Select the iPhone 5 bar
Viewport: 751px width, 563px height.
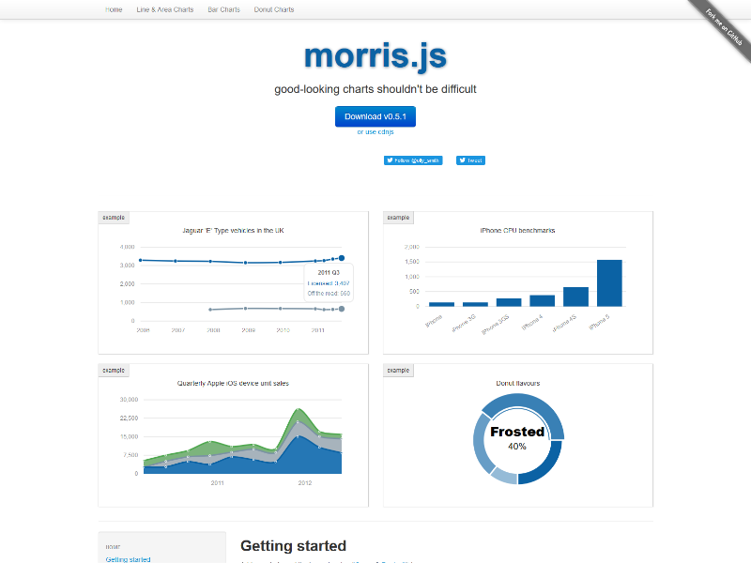pos(609,283)
